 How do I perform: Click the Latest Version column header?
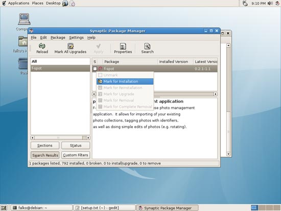[205, 62]
